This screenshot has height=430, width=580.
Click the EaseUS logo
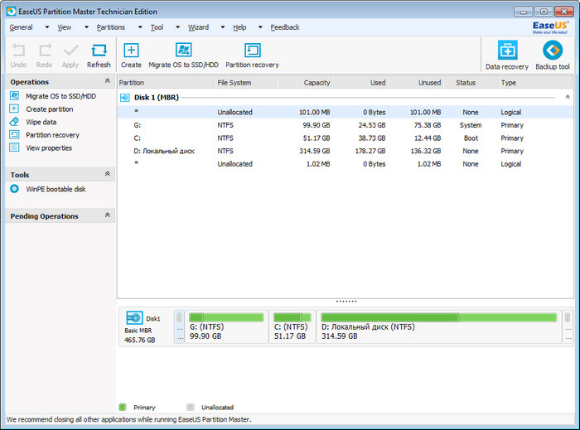pos(550,27)
